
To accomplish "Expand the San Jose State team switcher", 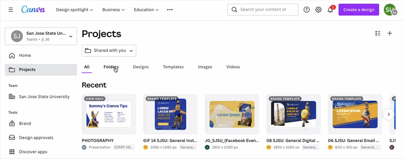I will tap(41, 36).
